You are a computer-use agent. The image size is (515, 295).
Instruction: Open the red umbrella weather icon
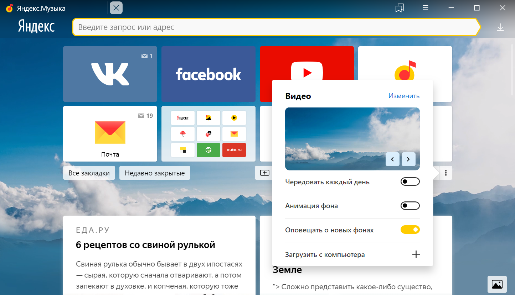(x=183, y=134)
